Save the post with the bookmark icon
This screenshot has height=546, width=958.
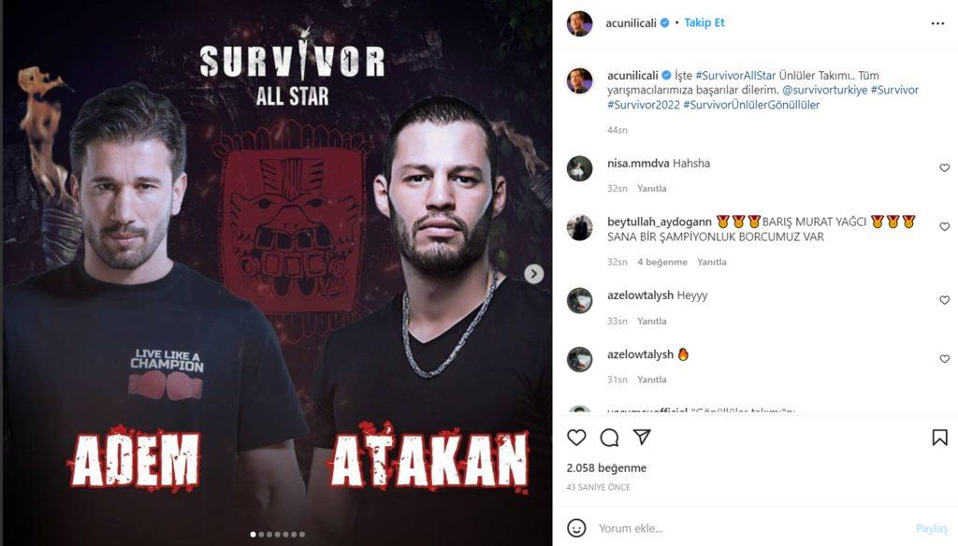[x=939, y=438]
